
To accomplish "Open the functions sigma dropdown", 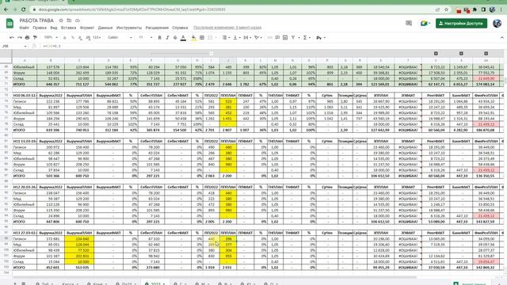I will [306, 38].
